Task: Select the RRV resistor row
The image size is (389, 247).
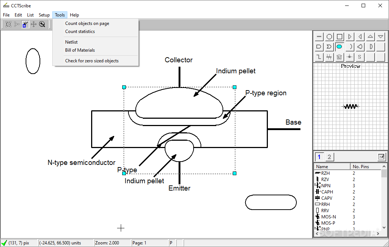Action: pyautogui.click(x=348, y=210)
